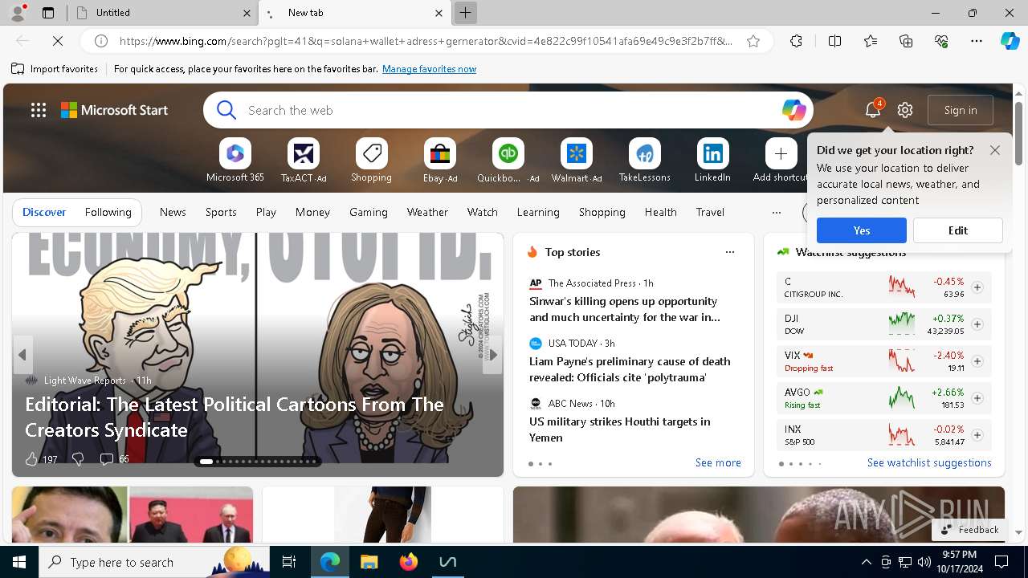Add AVGO to watchlist

[x=977, y=398]
